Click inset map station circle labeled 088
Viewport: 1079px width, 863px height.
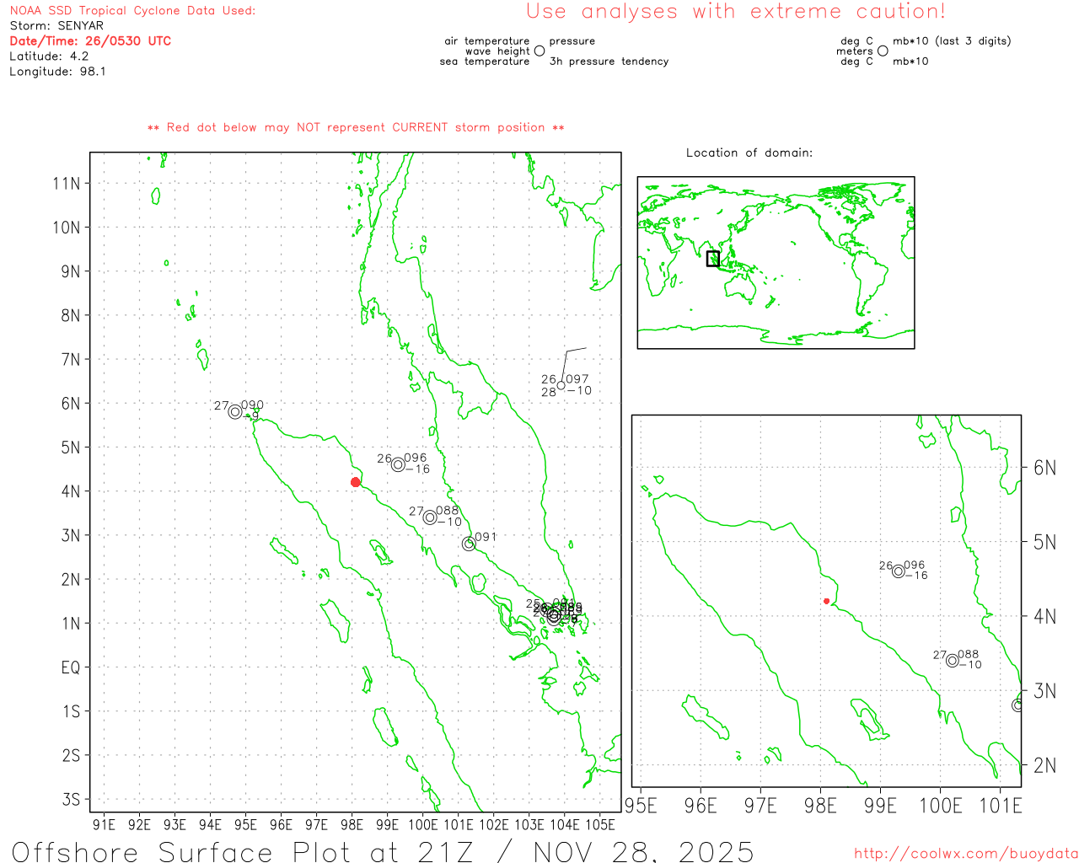pyautogui.click(x=953, y=661)
